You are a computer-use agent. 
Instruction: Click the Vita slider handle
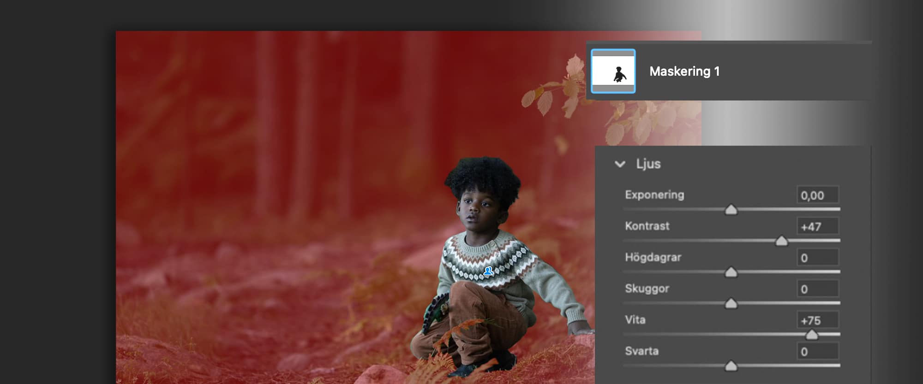[812, 335]
